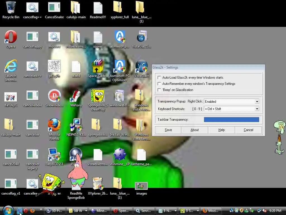Select the CancelSnake application icon
Viewport: 286px width, 215px height.
[x=54, y=10]
